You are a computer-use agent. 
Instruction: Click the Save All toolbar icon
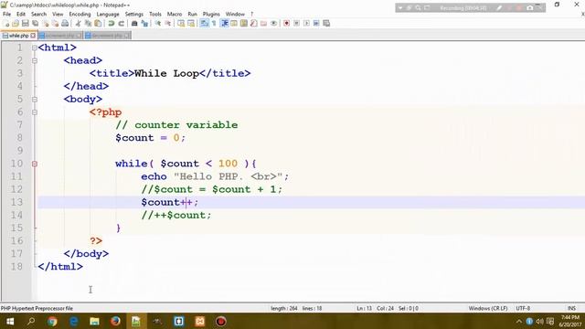tap(36, 24)
